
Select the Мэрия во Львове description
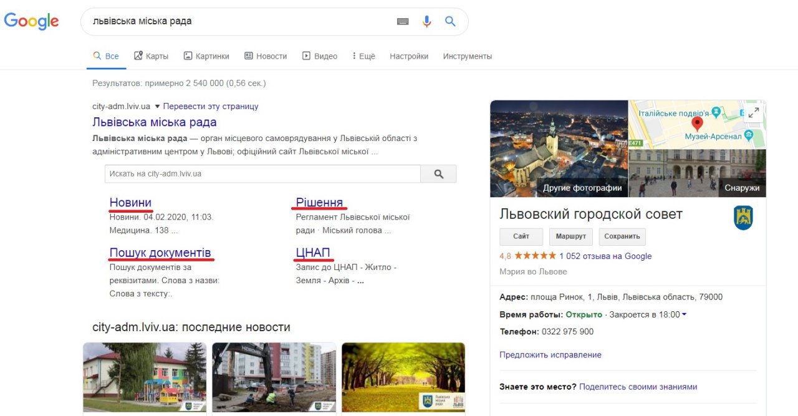tap(533, 272)
